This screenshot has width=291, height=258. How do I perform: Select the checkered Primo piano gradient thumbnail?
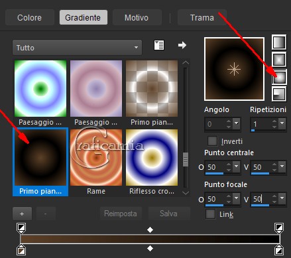pos(152,88)
